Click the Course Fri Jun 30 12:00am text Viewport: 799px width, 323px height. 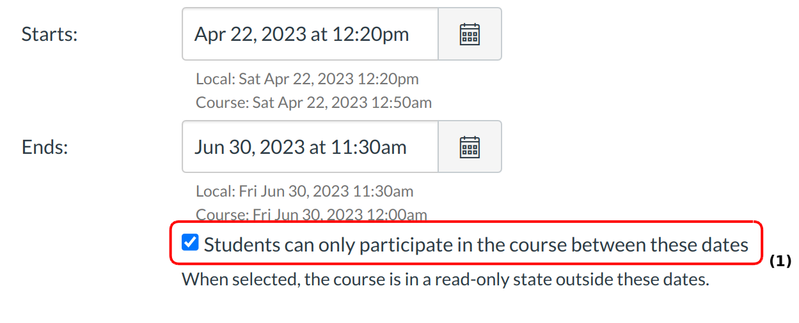(x=312, y=214)
